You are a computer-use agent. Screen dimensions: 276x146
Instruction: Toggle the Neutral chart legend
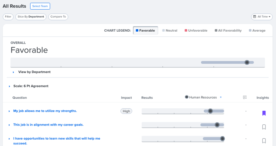tap(170, 30)
